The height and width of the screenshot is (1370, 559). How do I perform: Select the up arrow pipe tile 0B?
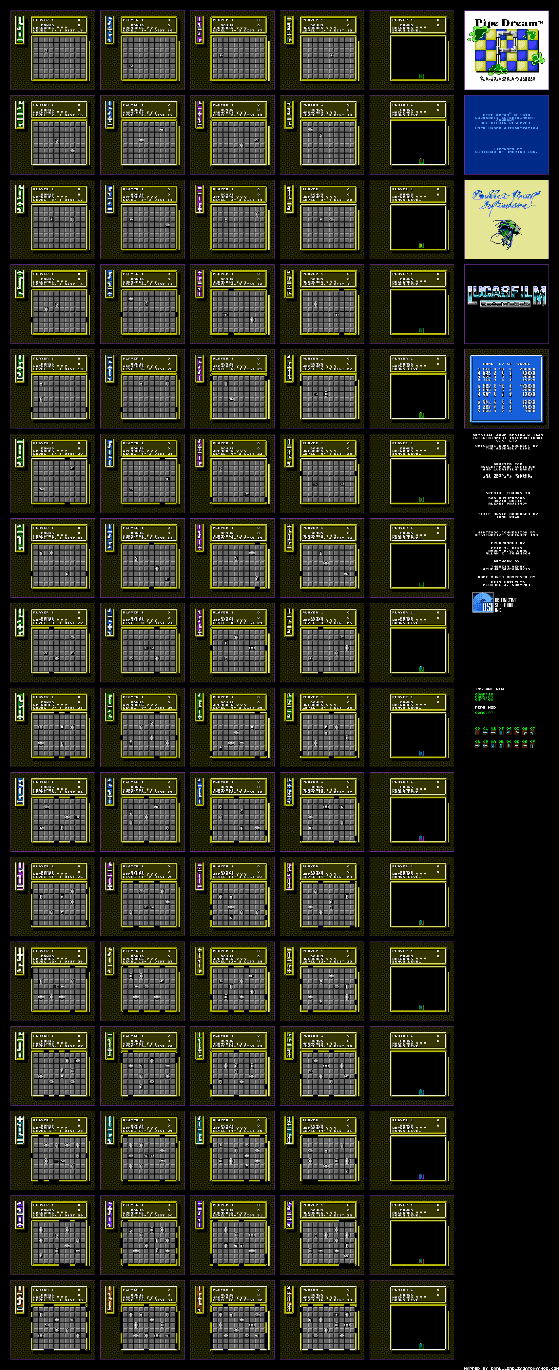(x=501, y=745)
